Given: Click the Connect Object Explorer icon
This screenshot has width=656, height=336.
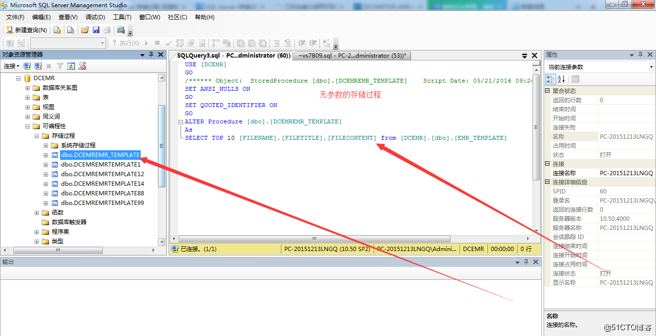Looking at the screenshot, I should [27, 66].
